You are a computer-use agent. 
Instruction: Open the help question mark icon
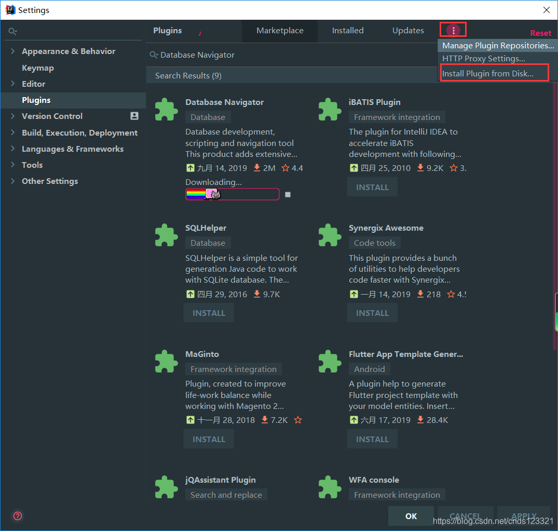18,516
